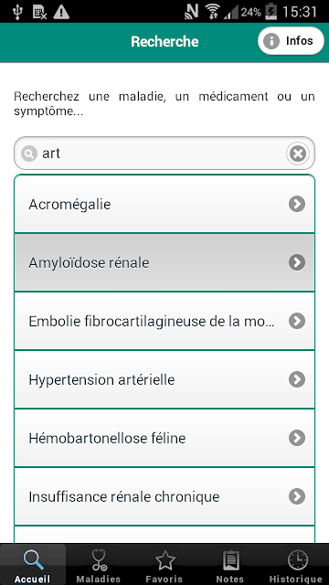The width and height of the screenshot is (329, 585).
Task: Open Hypertension artérielle result
Action: tap(164, 380)
